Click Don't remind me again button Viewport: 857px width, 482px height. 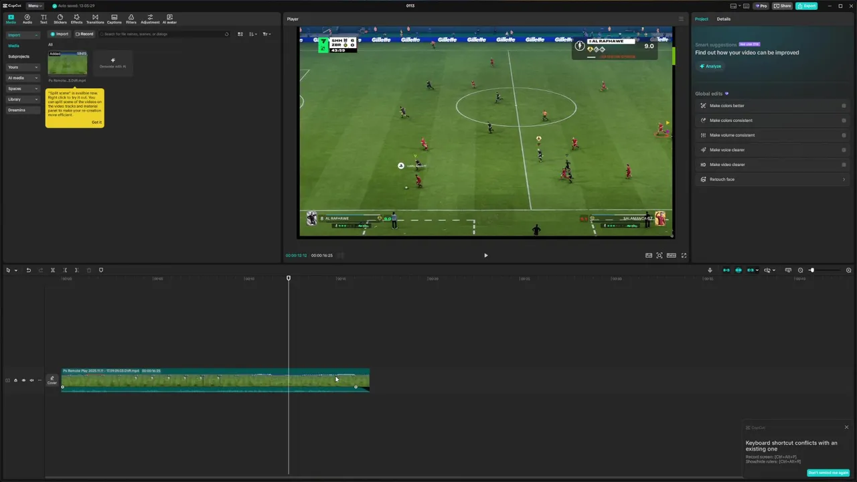[828, 473]
